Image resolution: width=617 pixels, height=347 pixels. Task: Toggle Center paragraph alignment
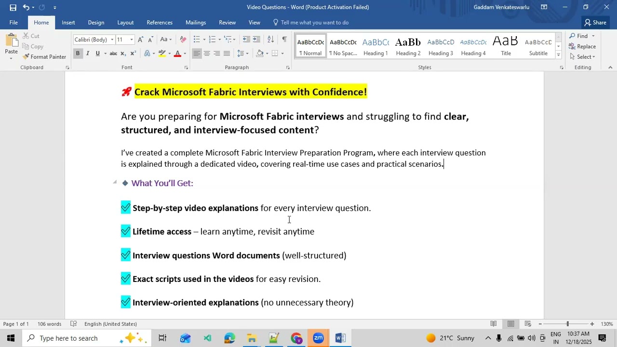pyautogui.click(x=207, y=53)
